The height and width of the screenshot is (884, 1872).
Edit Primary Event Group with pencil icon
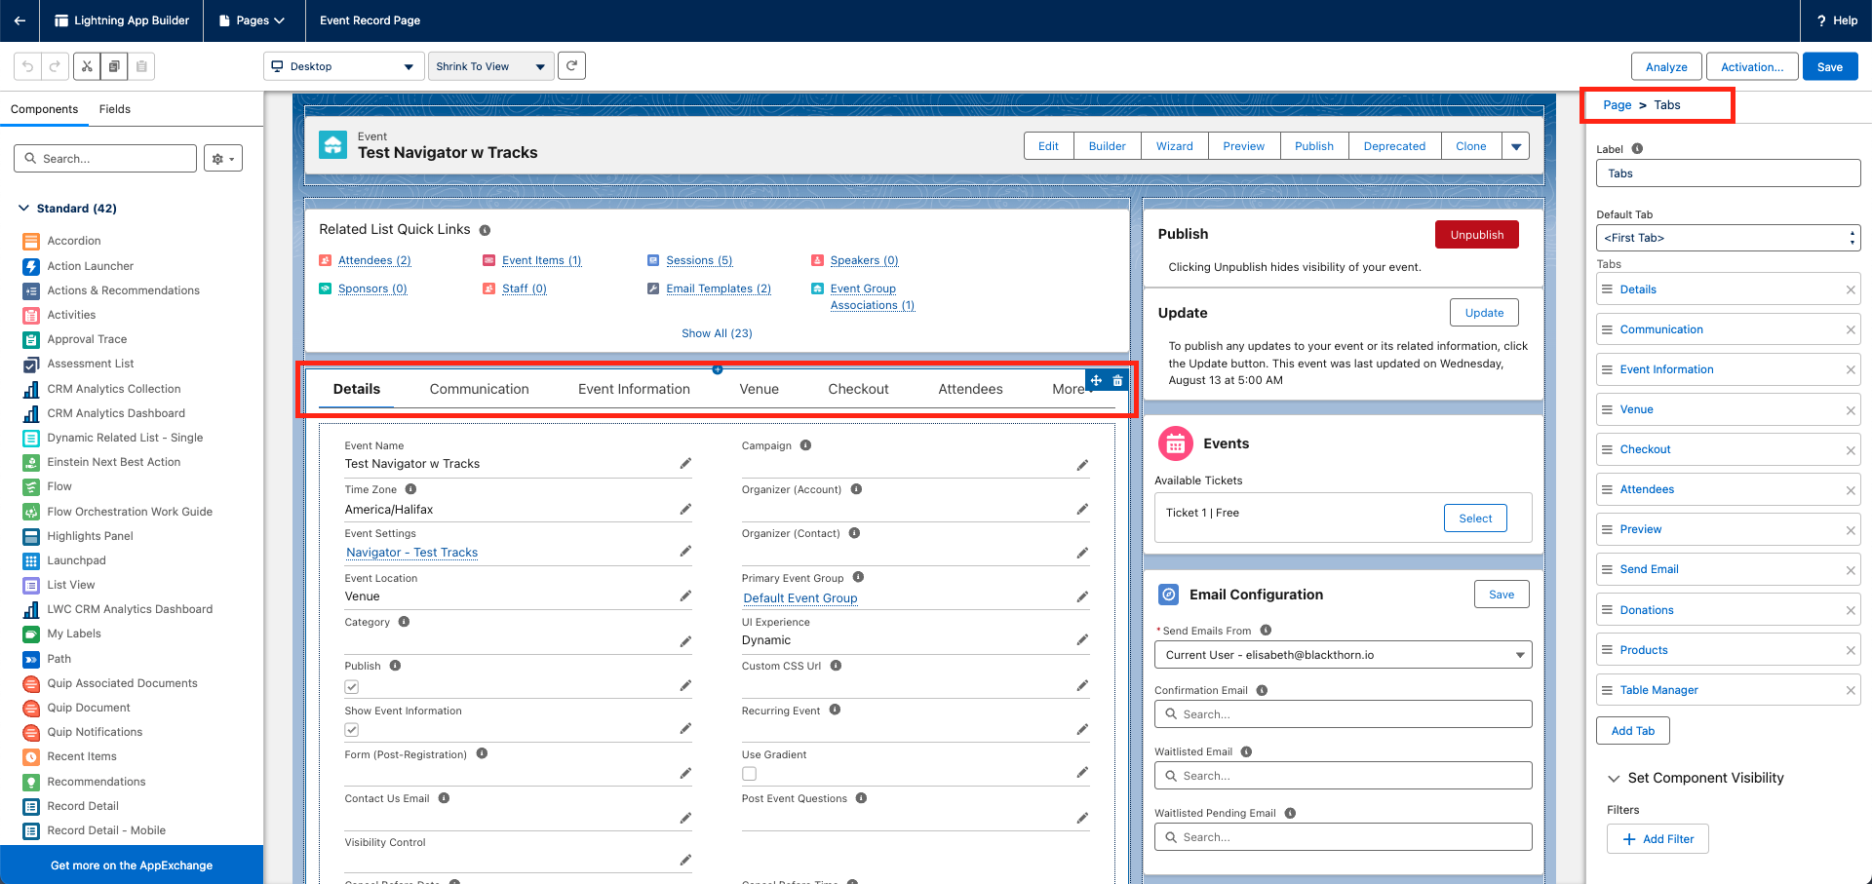tap(1082, 596)
